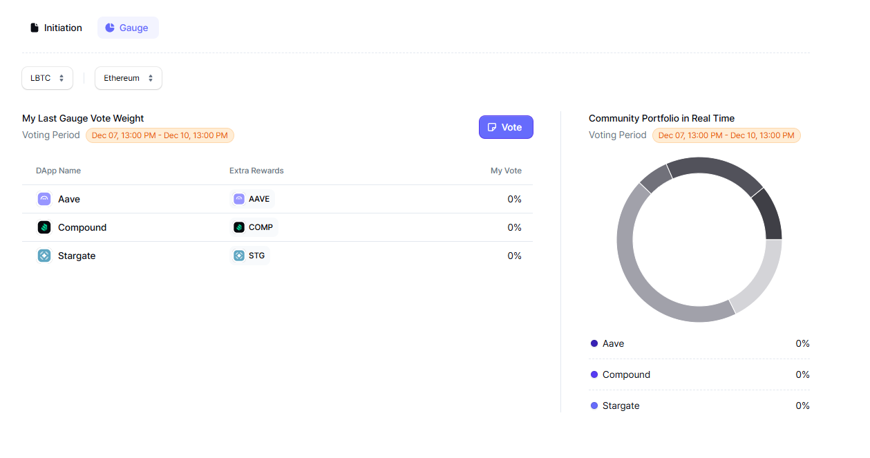This screenshot has width=870, height=458.
Task: Click the Aave logo in DApp list
Action: (44, 199)
